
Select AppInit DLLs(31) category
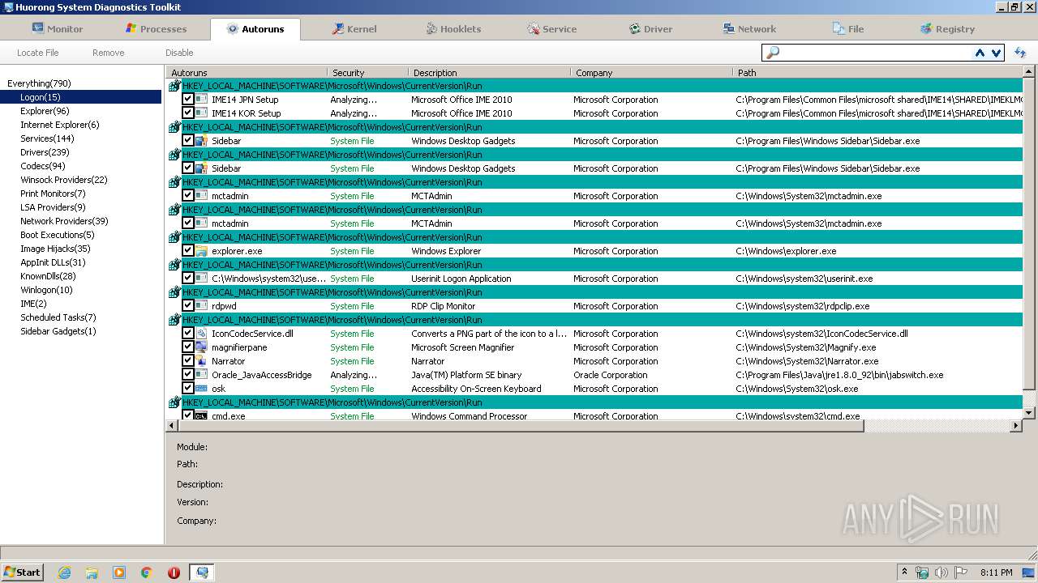(53, 262)
